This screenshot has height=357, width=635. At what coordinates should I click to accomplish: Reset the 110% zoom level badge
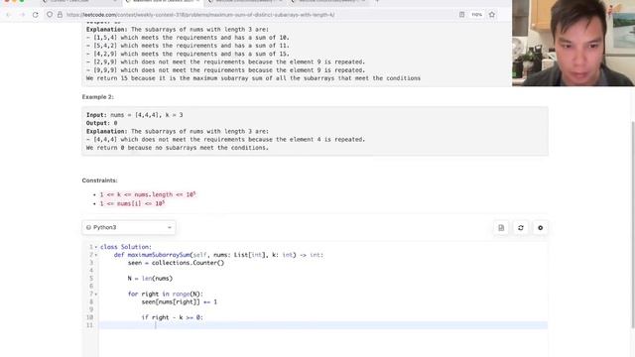476,15
